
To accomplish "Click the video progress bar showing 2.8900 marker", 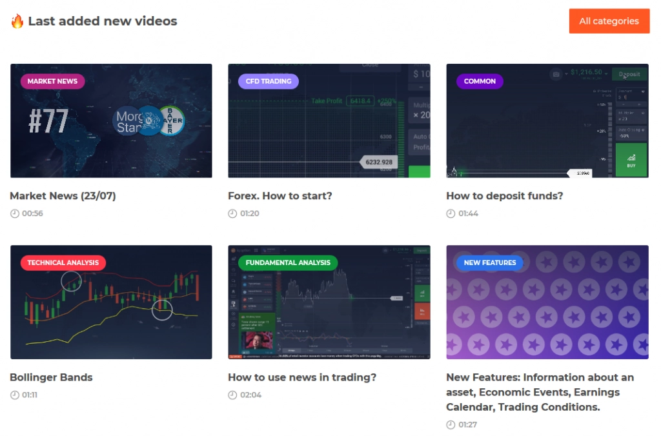I will pos(580,173).
